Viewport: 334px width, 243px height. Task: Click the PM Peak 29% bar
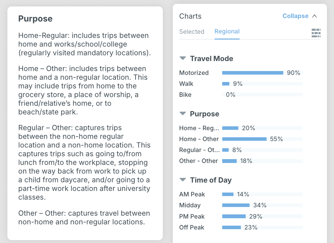click(x=234, y=216)
